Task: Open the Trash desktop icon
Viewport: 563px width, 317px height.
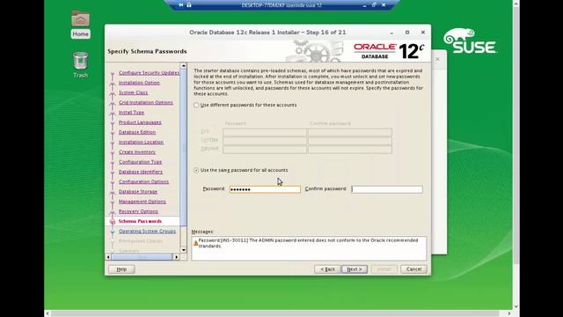Action: [x=80, y=64]
